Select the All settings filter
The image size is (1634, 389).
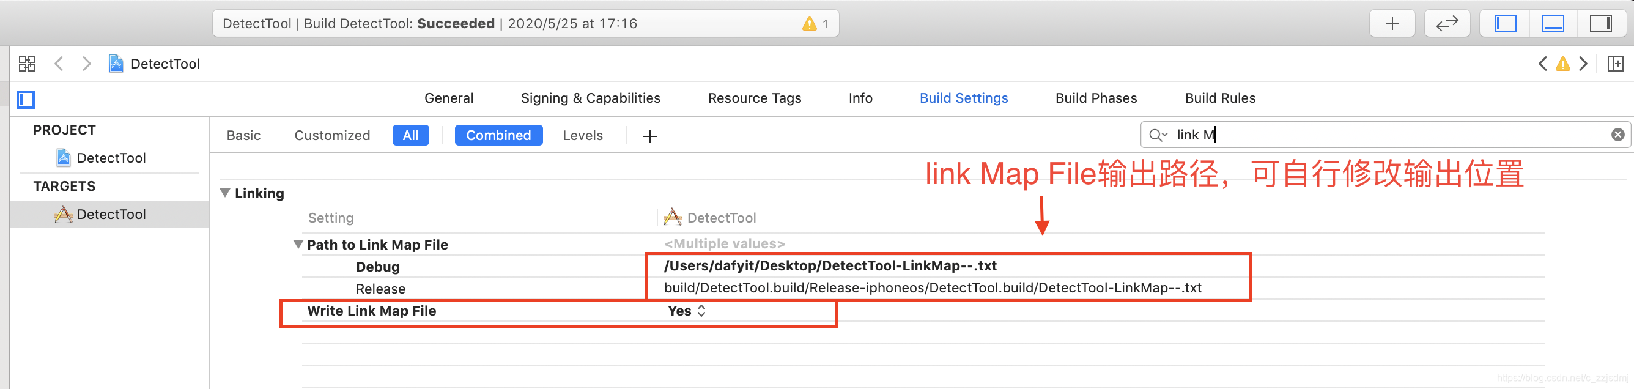[x=410, y=135]
